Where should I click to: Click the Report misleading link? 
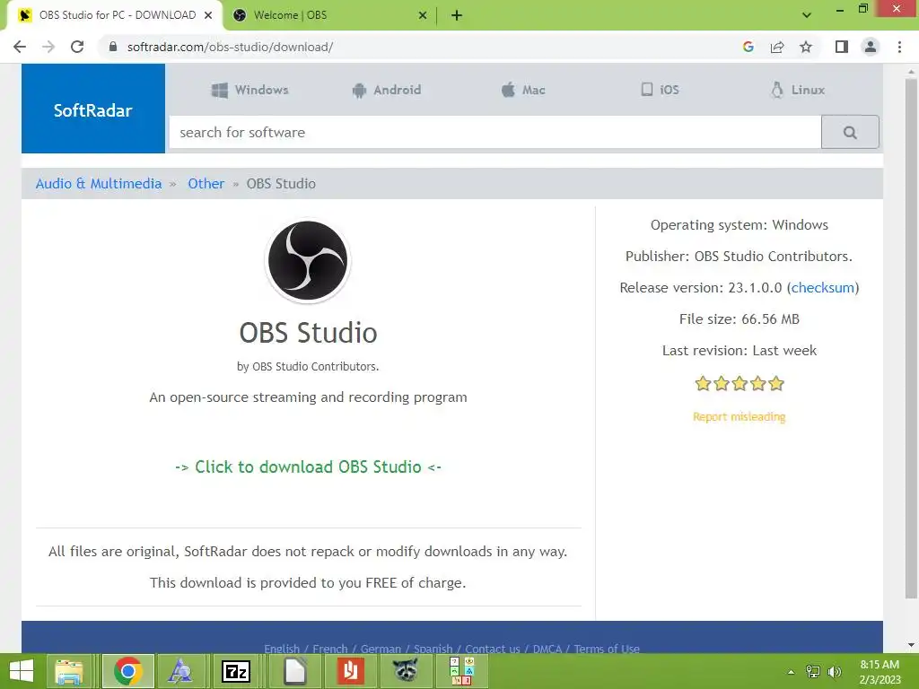[740, 416]
